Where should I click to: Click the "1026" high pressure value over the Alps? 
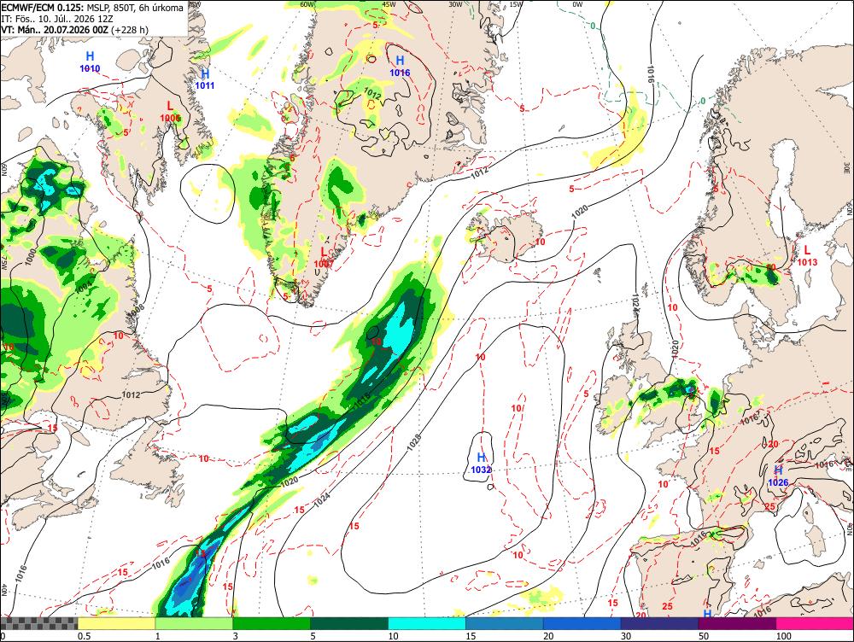pos(778,482)
